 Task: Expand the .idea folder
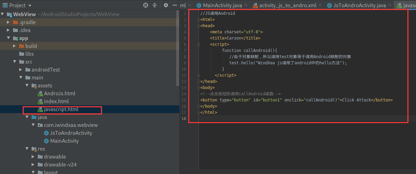(x=8, y=30)
